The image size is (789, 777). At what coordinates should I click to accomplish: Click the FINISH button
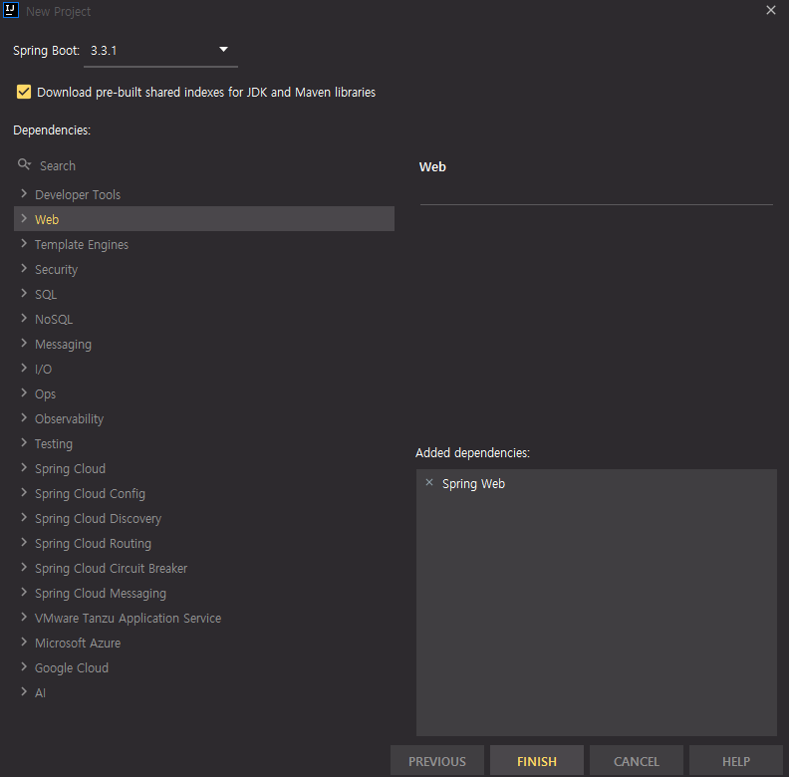click(536, 761)
